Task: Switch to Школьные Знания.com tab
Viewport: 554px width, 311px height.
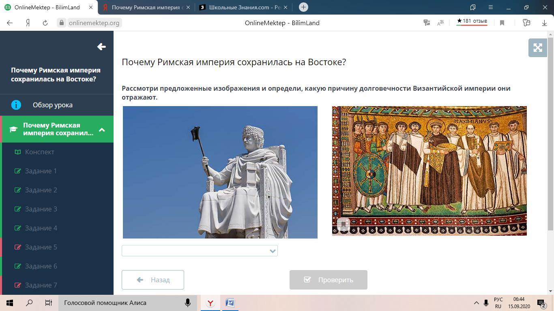Action: click(x=244, y=7)
